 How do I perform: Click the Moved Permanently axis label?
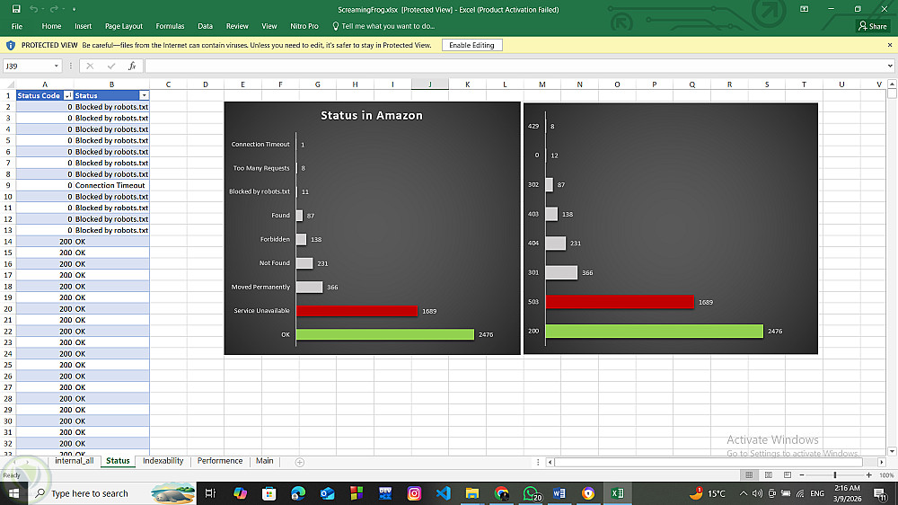point(260,287)
